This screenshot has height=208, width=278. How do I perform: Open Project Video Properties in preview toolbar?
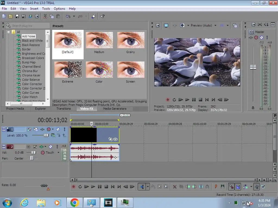click(x=158, y=25)
